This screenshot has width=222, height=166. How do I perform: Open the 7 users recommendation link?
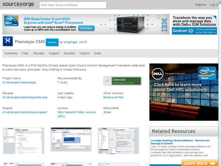click(x=62, y=82)
